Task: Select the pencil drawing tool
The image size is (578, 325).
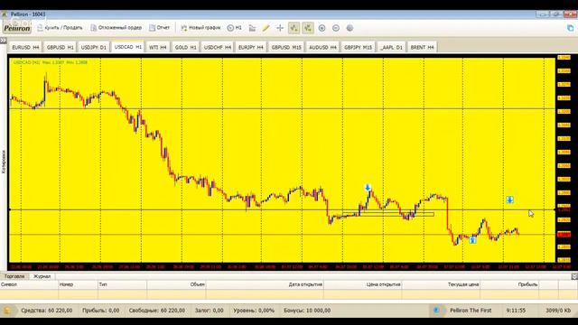Action: (266, 28)
